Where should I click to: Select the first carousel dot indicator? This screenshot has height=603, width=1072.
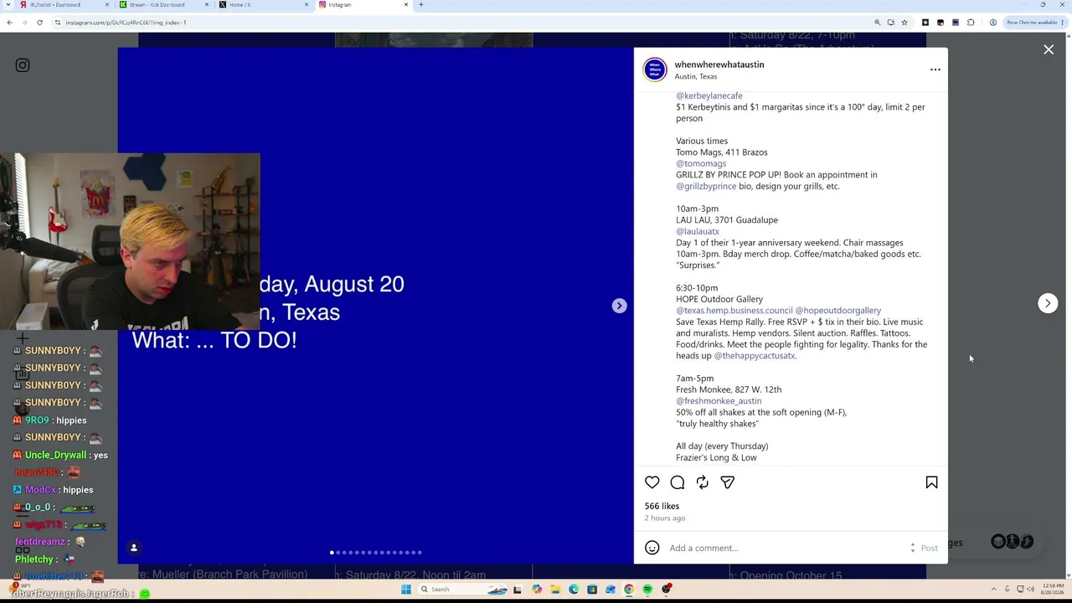[x=332, y=553]
